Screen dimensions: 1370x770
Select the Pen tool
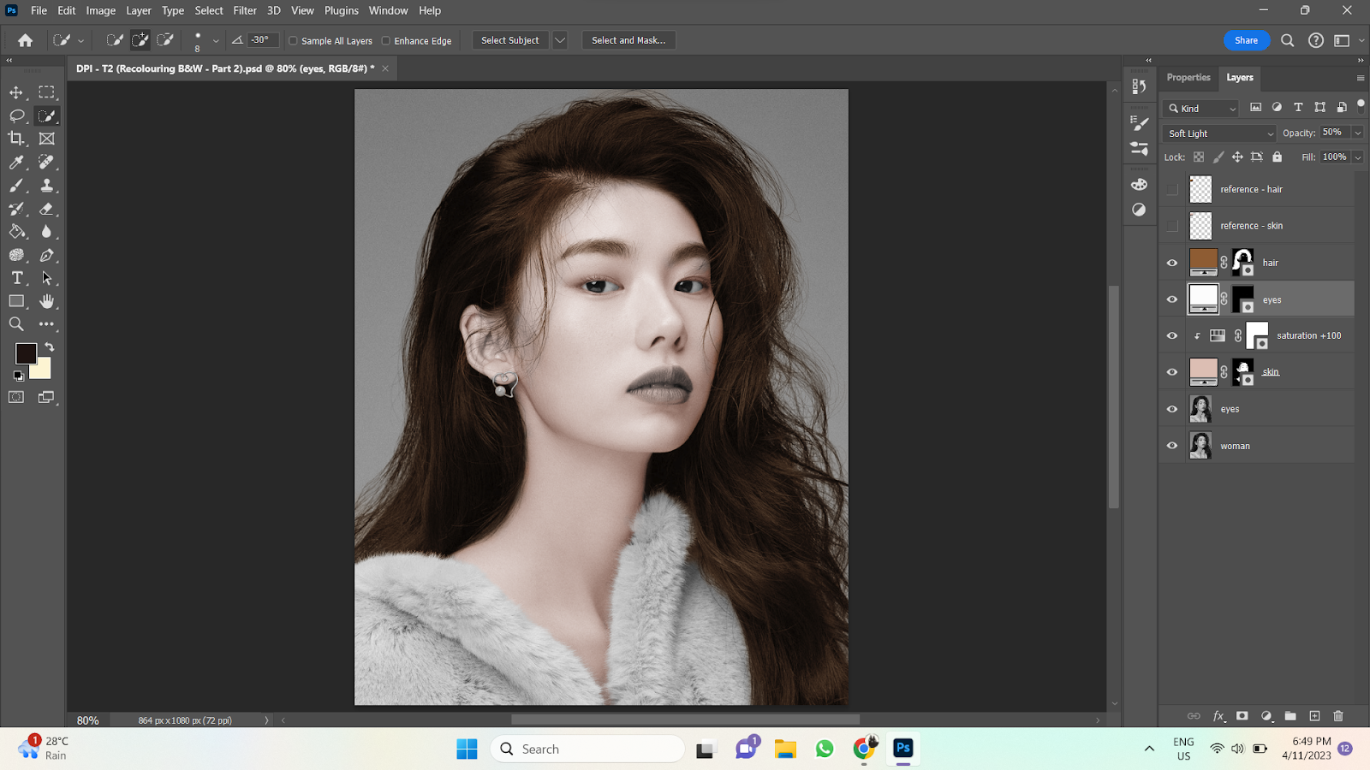click(47, 255)
